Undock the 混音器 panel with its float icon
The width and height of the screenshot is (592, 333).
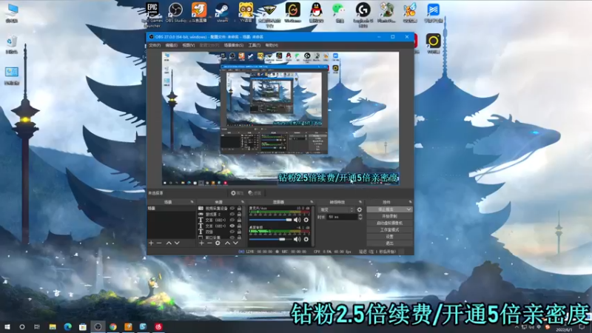[x=312, y=202]
